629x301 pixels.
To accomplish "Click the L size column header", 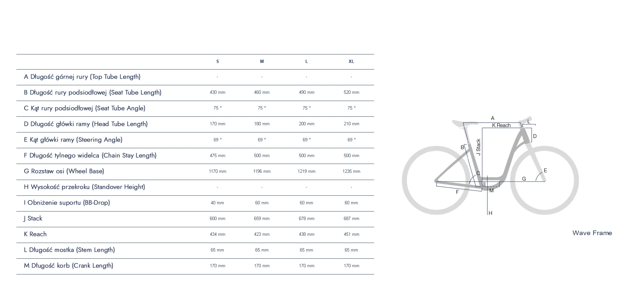I will pos(307,62).
